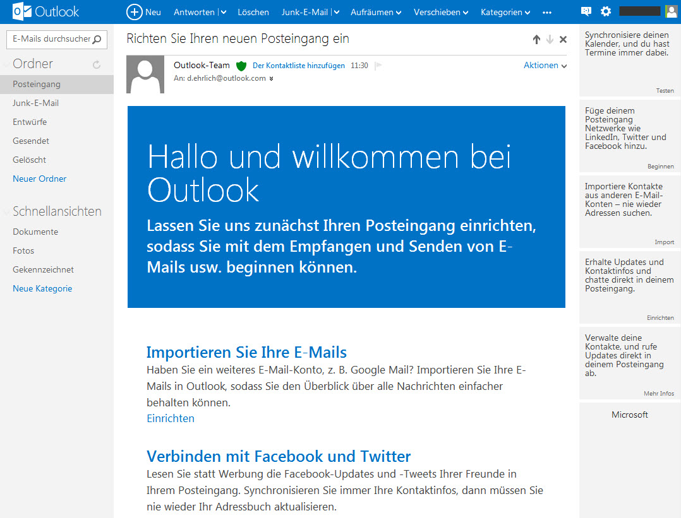This screenshot has width=681, height=518.
Task: Compose a new email with Neu
Action: (143, 12)
